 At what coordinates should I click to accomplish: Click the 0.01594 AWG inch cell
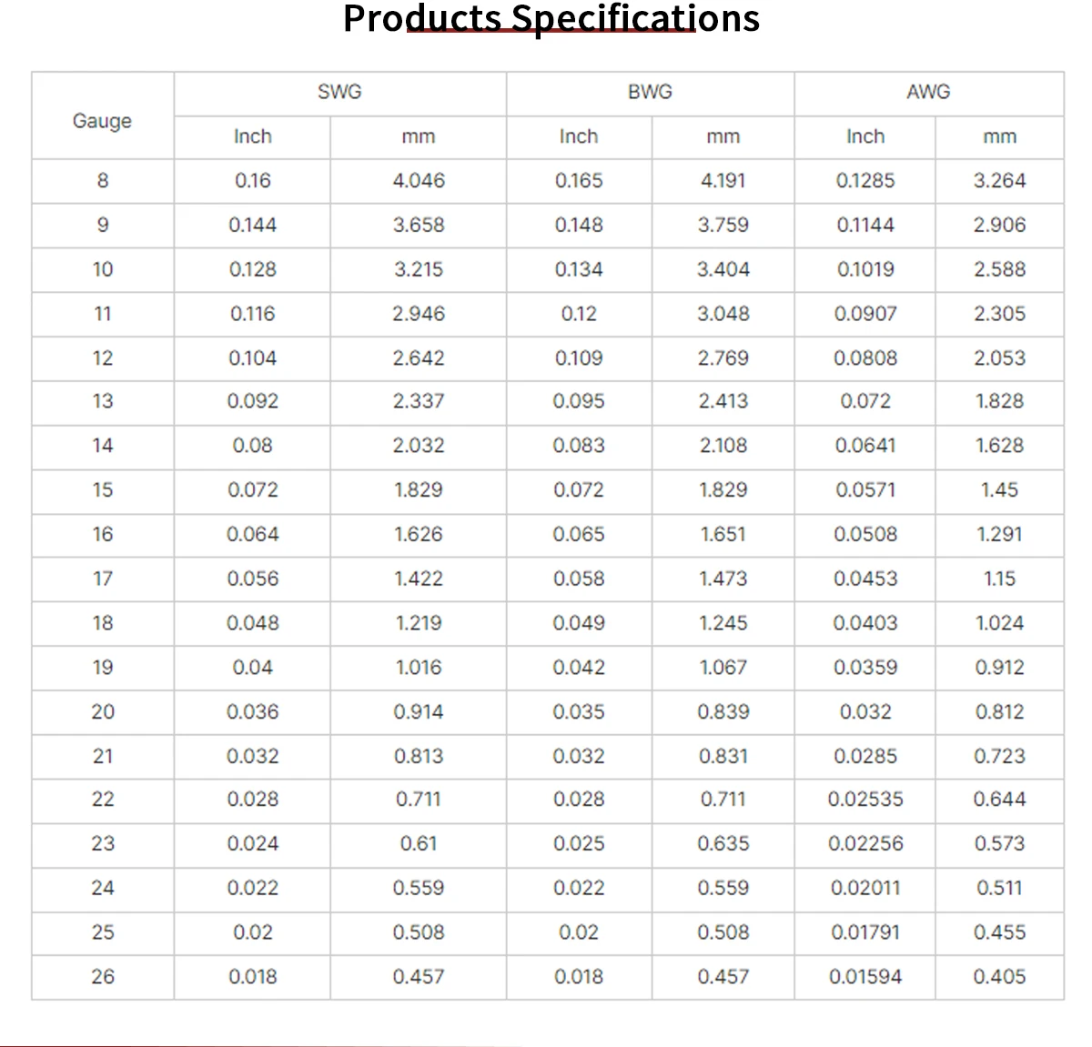click(x=864, y=977)
